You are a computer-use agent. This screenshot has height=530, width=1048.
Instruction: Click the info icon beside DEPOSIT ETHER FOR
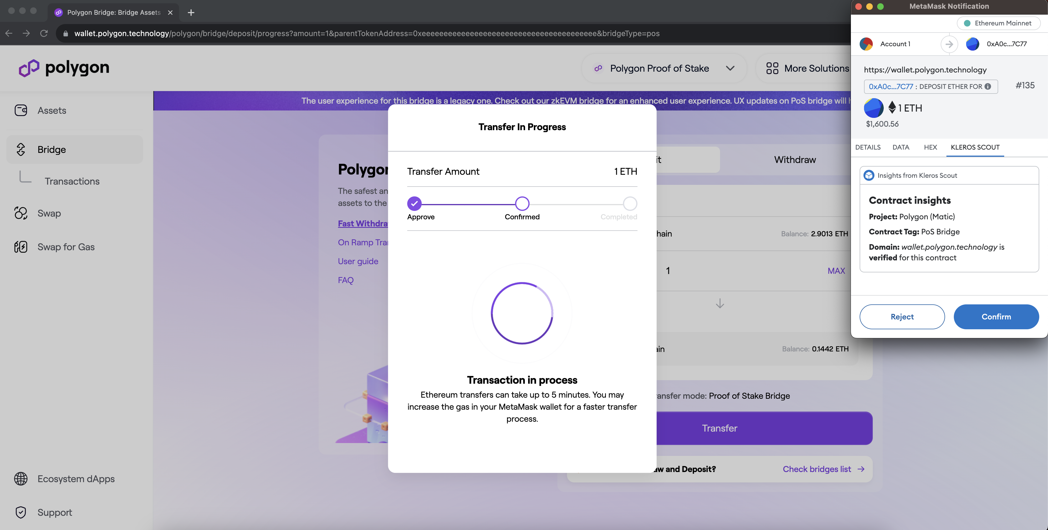click(988, 87)
